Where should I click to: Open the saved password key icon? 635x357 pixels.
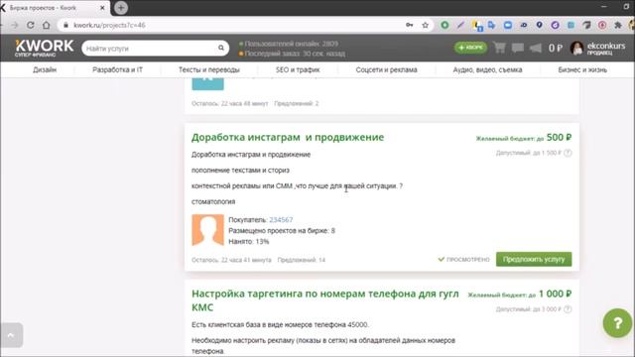[410, 25]
